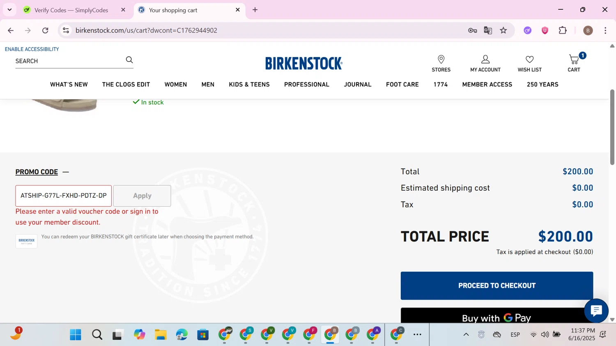
Task: Close the Your shopping cart tab
Action: (x=238, y=10)
